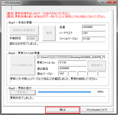118x115 pixels.
Task: Click the 強制実行 force execute button
Action: (x=97, y=66)
